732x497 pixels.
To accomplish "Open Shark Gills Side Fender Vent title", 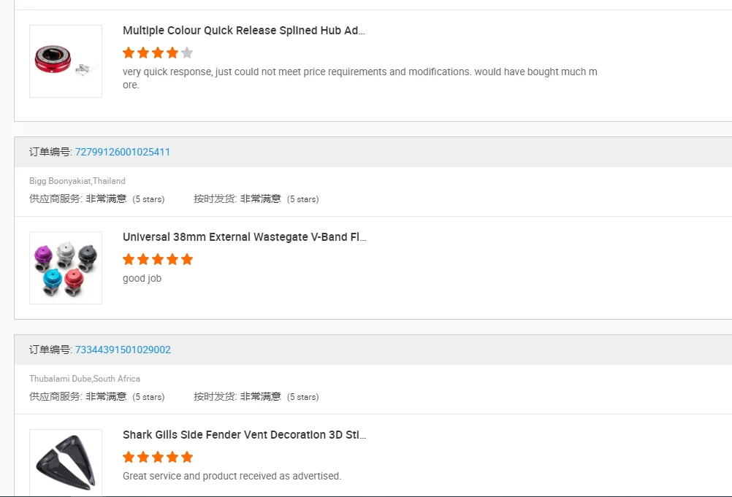I will tap(244, 435).
